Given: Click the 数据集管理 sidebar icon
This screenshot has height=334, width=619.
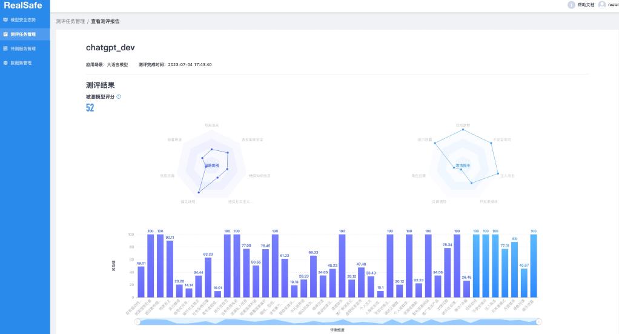Looking at the screenshot, I should pyautogui.click(x=5, y=63).
